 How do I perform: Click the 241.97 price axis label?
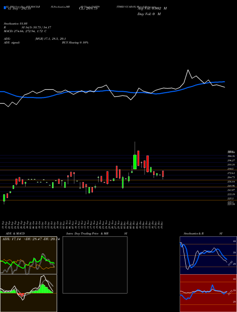[231, 190]
